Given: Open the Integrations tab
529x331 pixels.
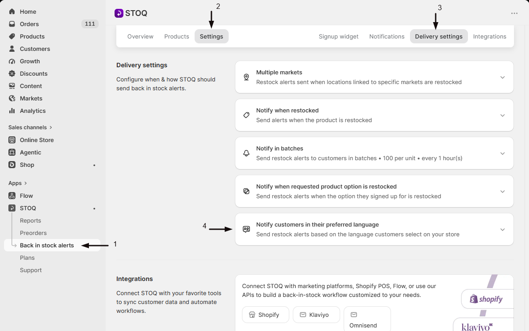Looking at the screenshot, I should (x=490, y=36).
